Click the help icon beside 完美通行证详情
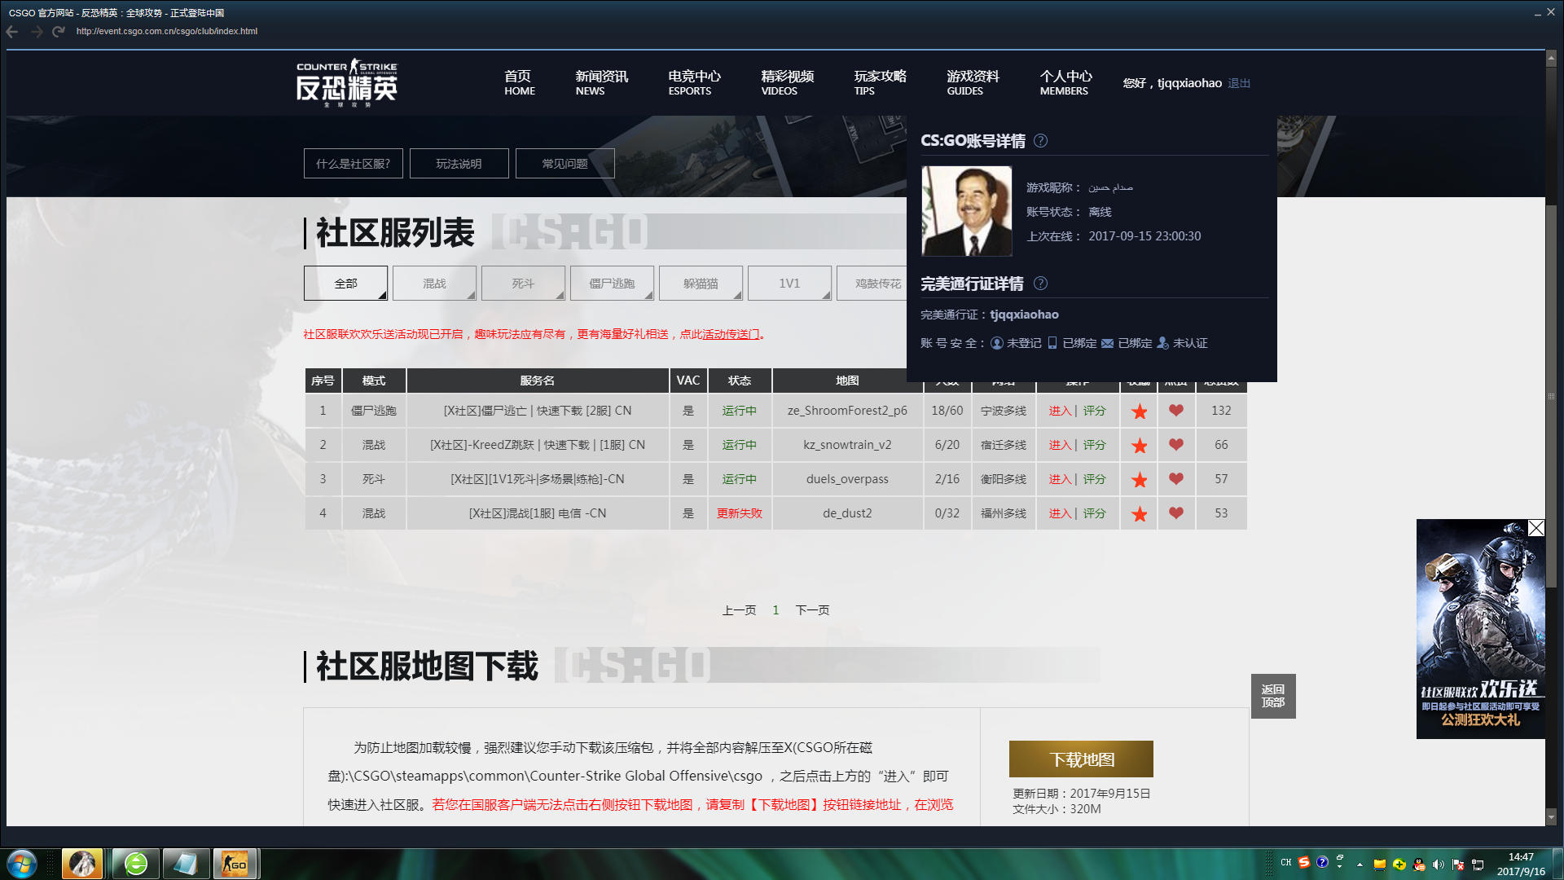Screen dimensions: 1564x880 (x=1040, y=284)
